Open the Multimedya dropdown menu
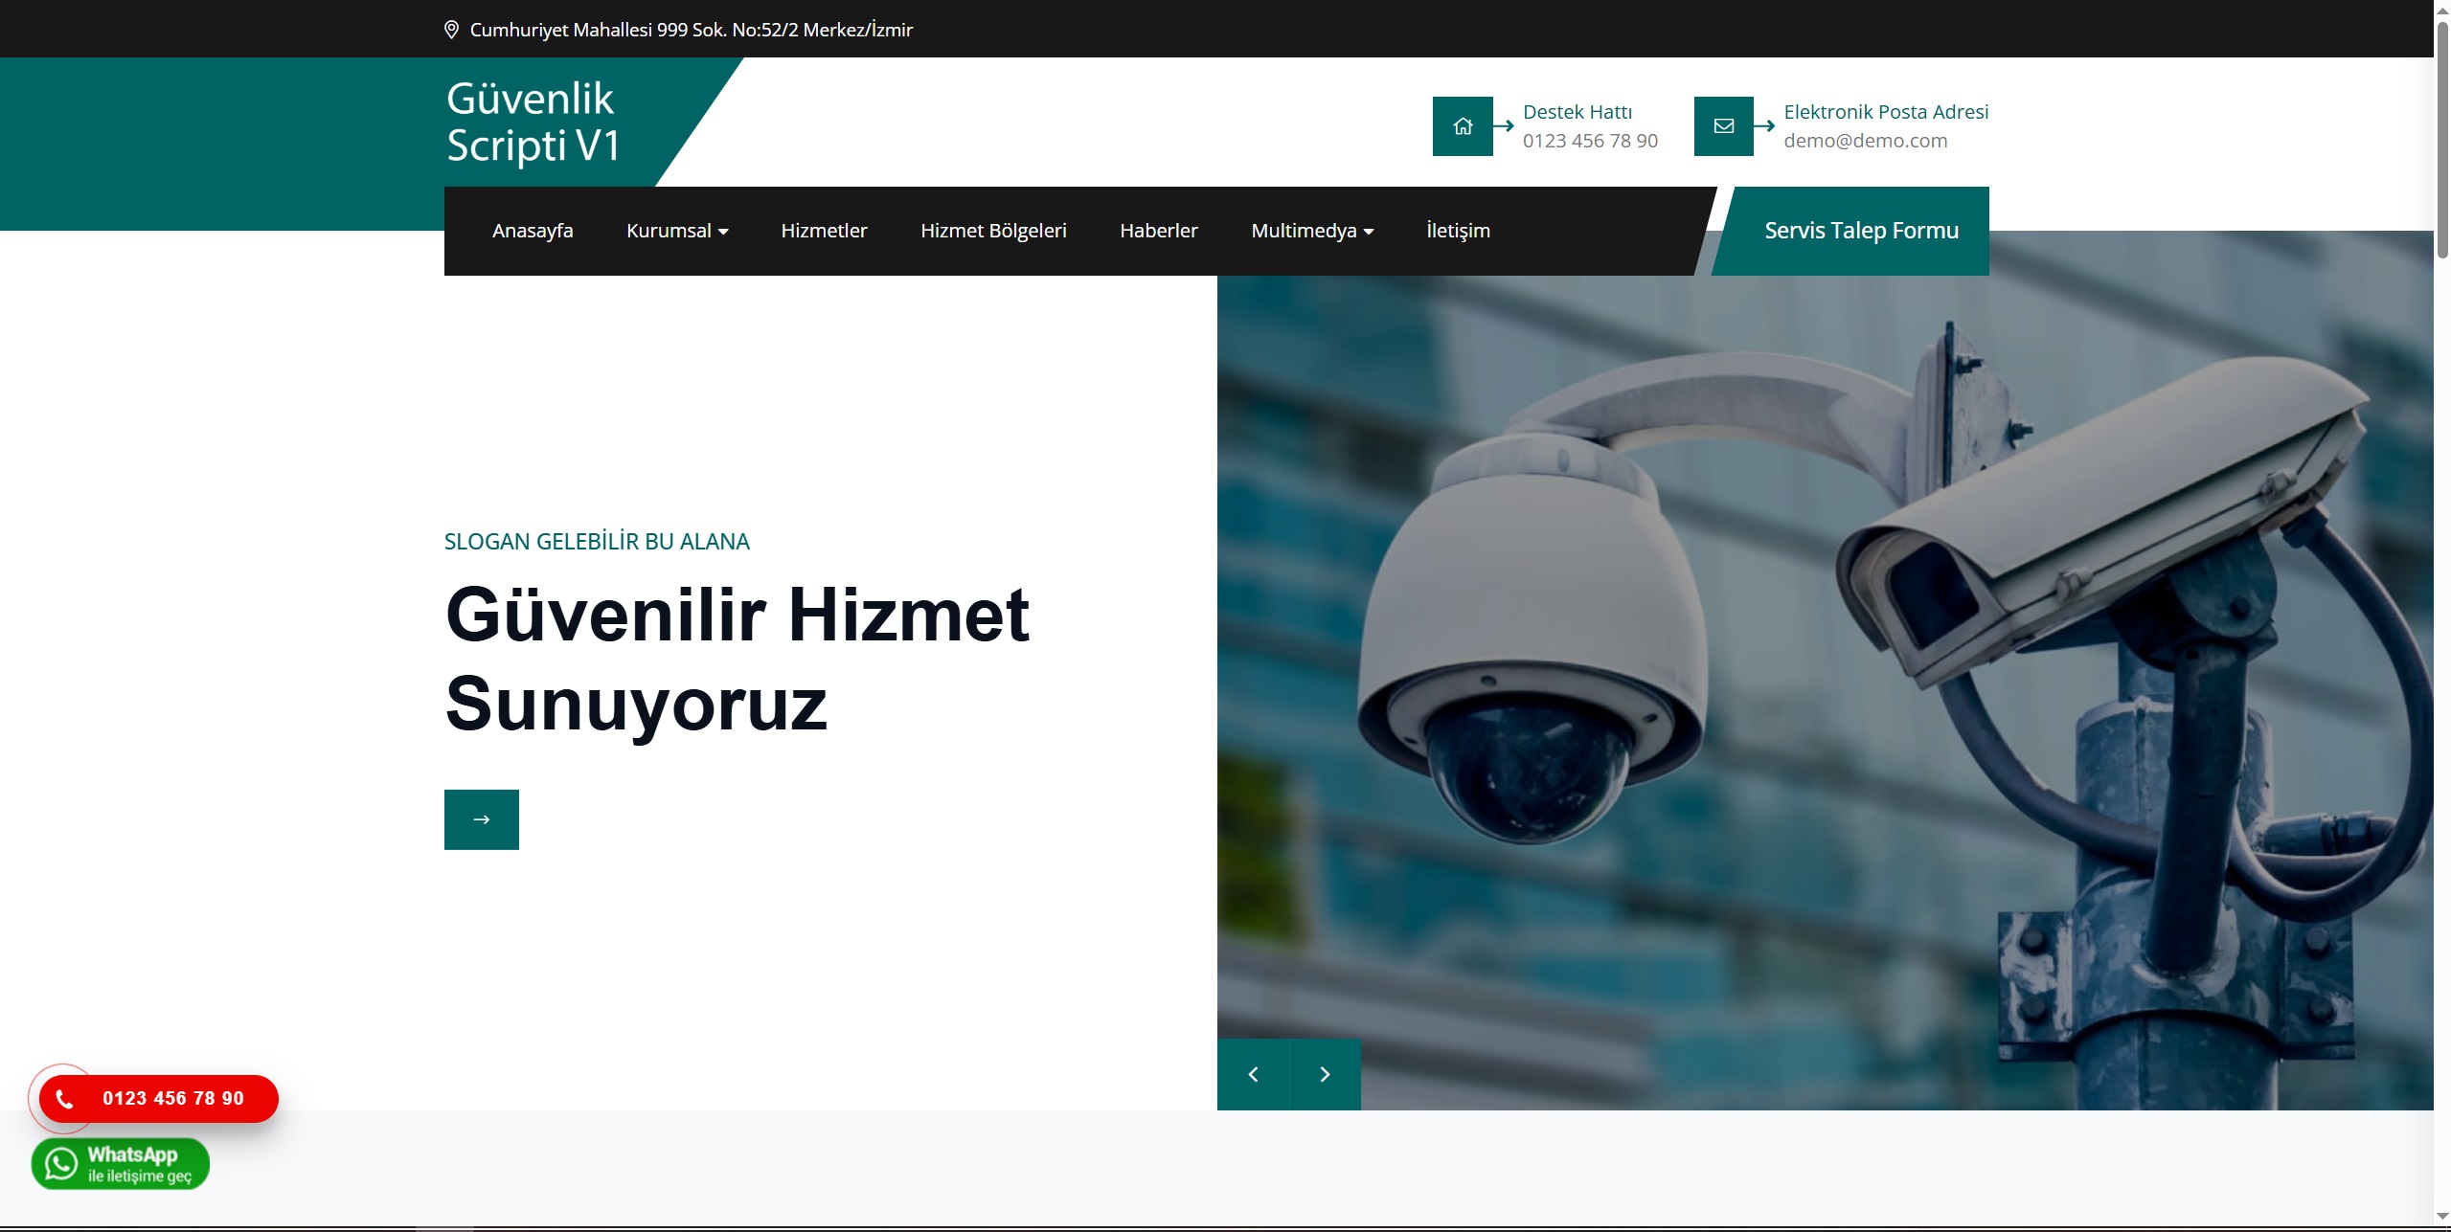Image resolution: width=2451 pixels, height=1232 pixels. coord(1305,230)
